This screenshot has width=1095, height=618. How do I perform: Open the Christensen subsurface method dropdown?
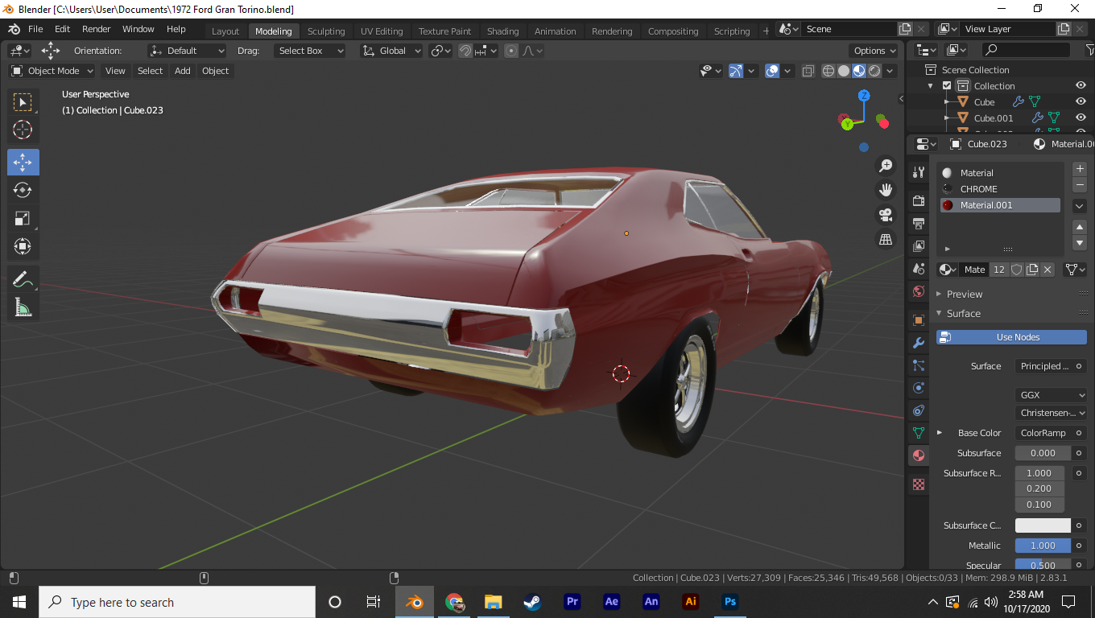coord(1051,413)
